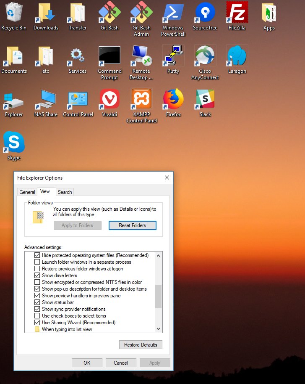The width and height of the screenshot is (305, 384).
Task: Uncheck Use Sharing Wizard (Recommended)
Action: [37, 323]
